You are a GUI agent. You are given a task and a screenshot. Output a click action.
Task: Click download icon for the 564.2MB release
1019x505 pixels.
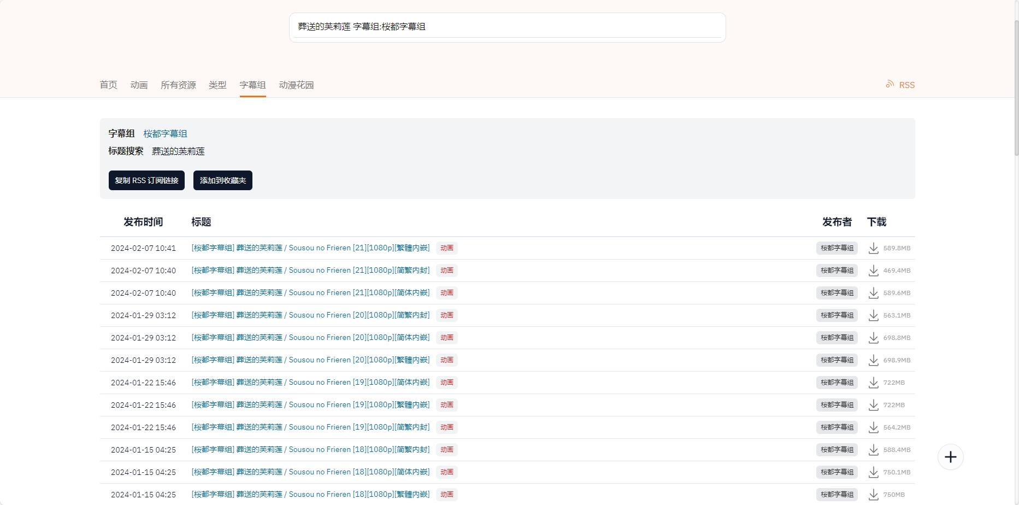pos(873,427)
